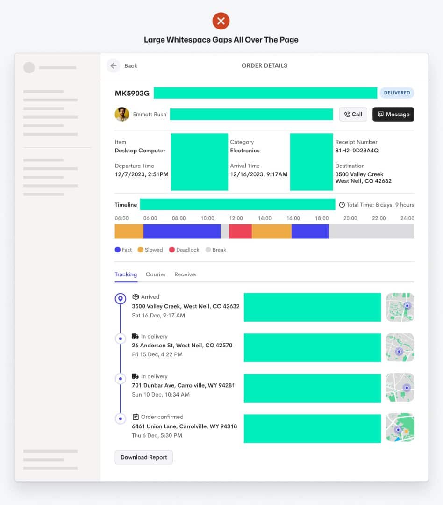Viewport: 443px width, 505px height.
Task: Click the red Deadlock timeline segment
Action: pos(240,231)
